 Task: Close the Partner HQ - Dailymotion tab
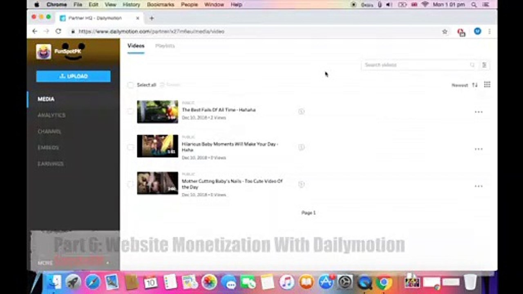point(138,18)
